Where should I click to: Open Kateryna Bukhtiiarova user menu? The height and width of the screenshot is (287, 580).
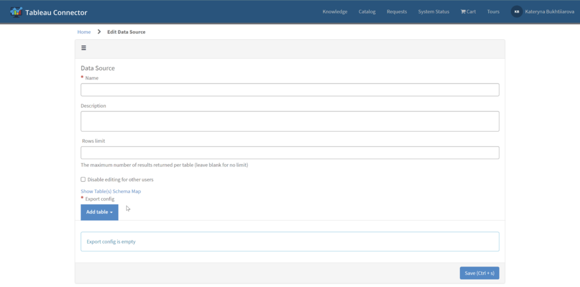(549, 12)
